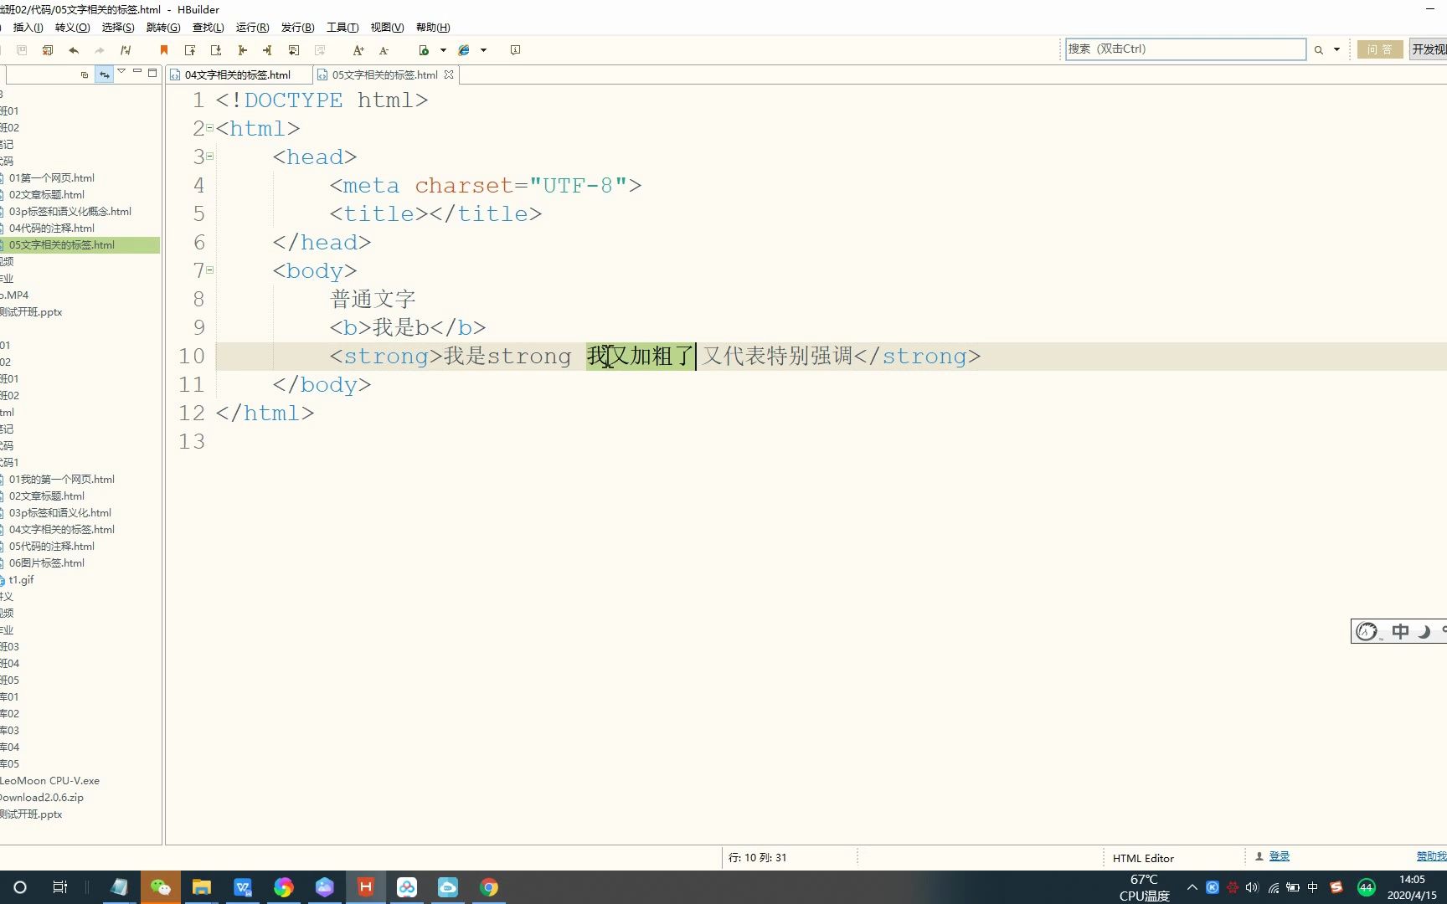1447x904 pixels.
Task: Minimize the project explorer panel
Action: click(137, 72)
